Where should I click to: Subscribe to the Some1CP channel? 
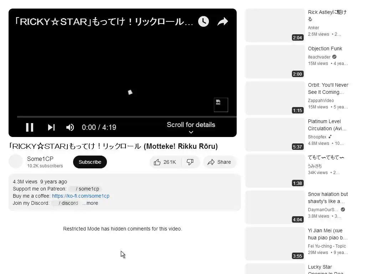90,162
